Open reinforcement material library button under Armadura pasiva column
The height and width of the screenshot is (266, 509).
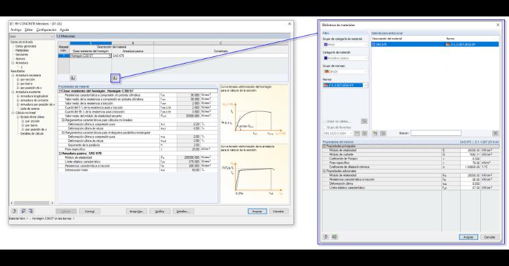click(115, 78)
